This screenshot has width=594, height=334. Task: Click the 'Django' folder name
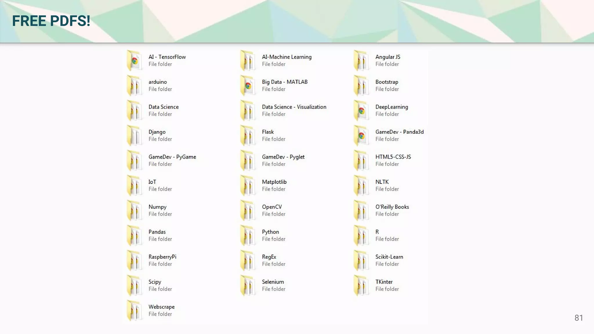coord(157,132)
